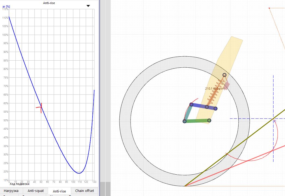This screenshot has height=196, width=285.
Task: Click the 210.1 shock length label
Action: click(x=215, y=88)
